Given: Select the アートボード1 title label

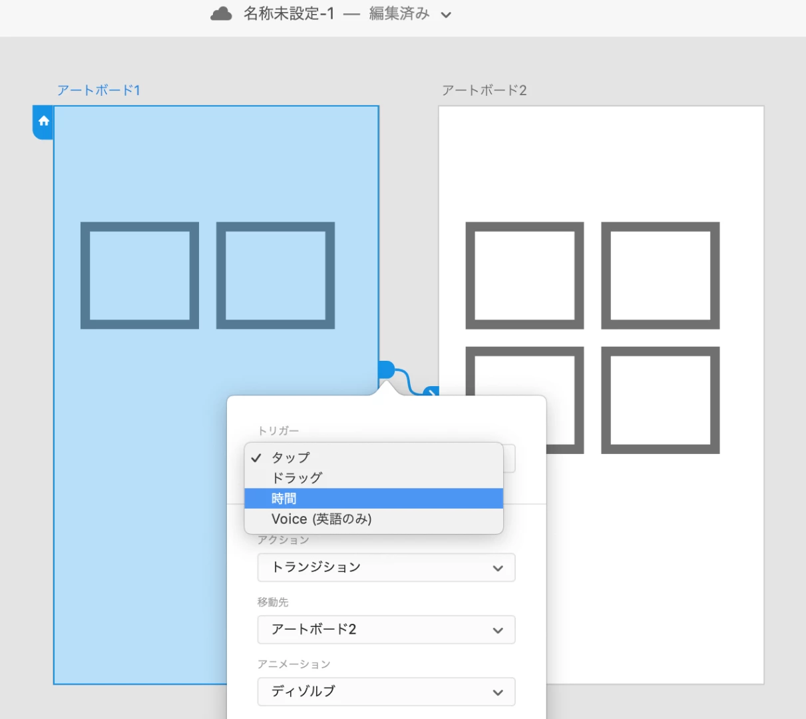Looking at the screenshot, I should point(99,91).
